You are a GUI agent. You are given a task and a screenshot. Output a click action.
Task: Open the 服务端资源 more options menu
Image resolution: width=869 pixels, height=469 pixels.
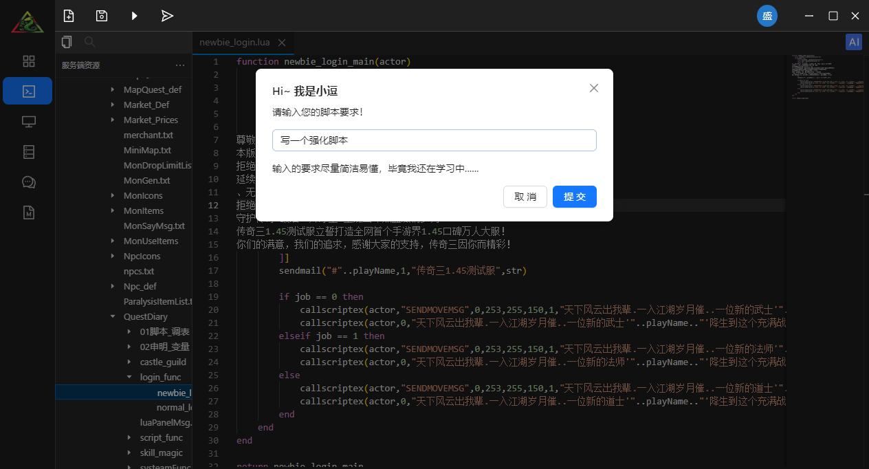[179, 65]
